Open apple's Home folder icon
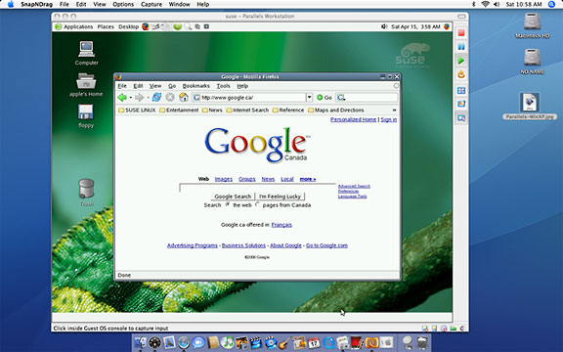 [x=86, y=85]
